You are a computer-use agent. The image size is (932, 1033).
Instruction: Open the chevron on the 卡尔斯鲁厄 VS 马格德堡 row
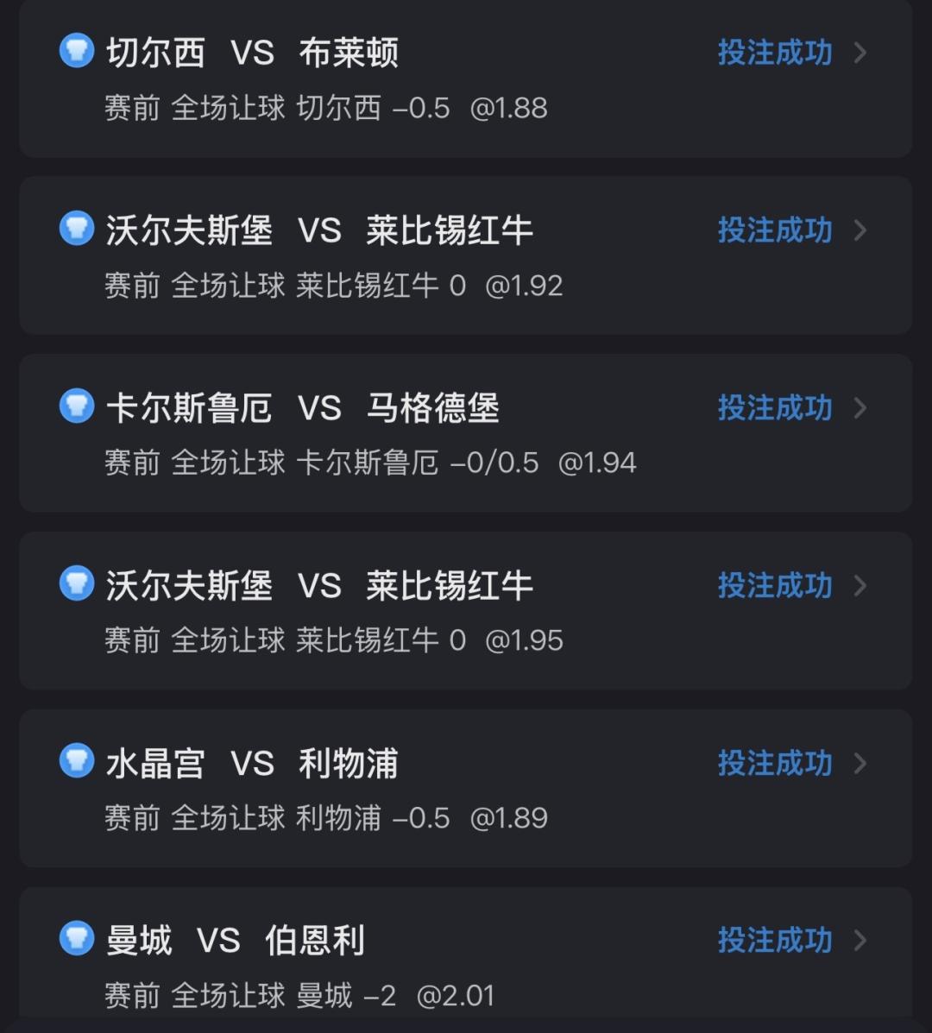860,408
